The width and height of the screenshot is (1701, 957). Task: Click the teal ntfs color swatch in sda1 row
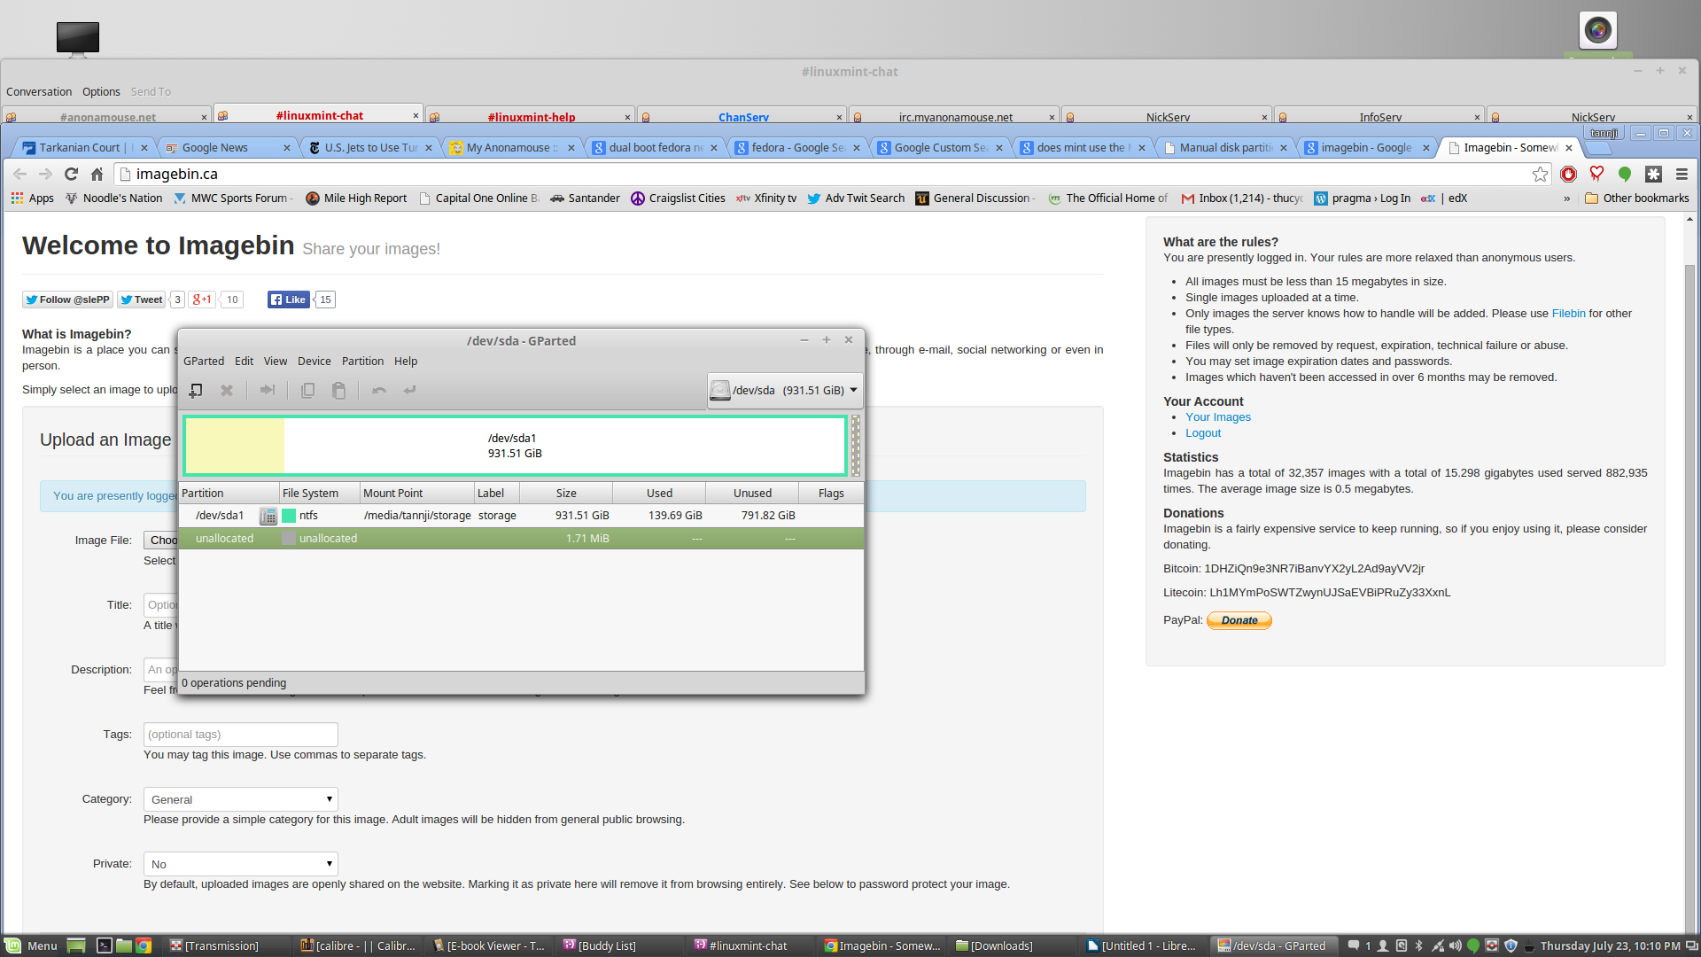(x=289, y=516)
